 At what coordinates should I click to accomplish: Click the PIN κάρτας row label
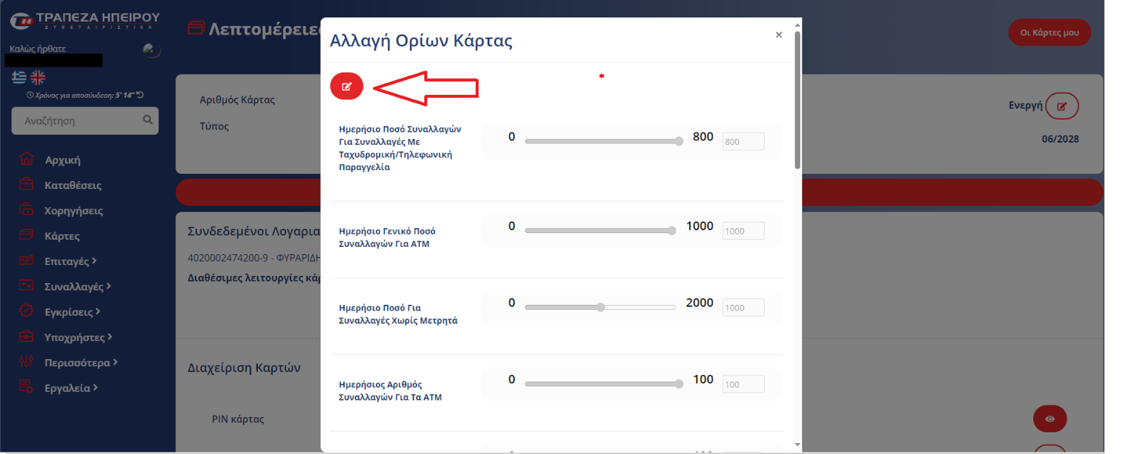click(237, 419)
